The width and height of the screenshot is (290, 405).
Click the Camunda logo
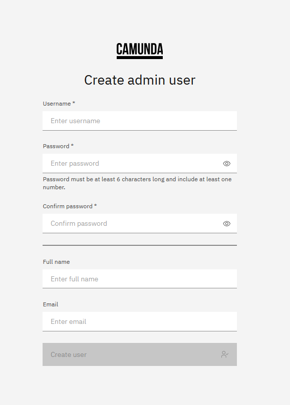tap(139, 50)
